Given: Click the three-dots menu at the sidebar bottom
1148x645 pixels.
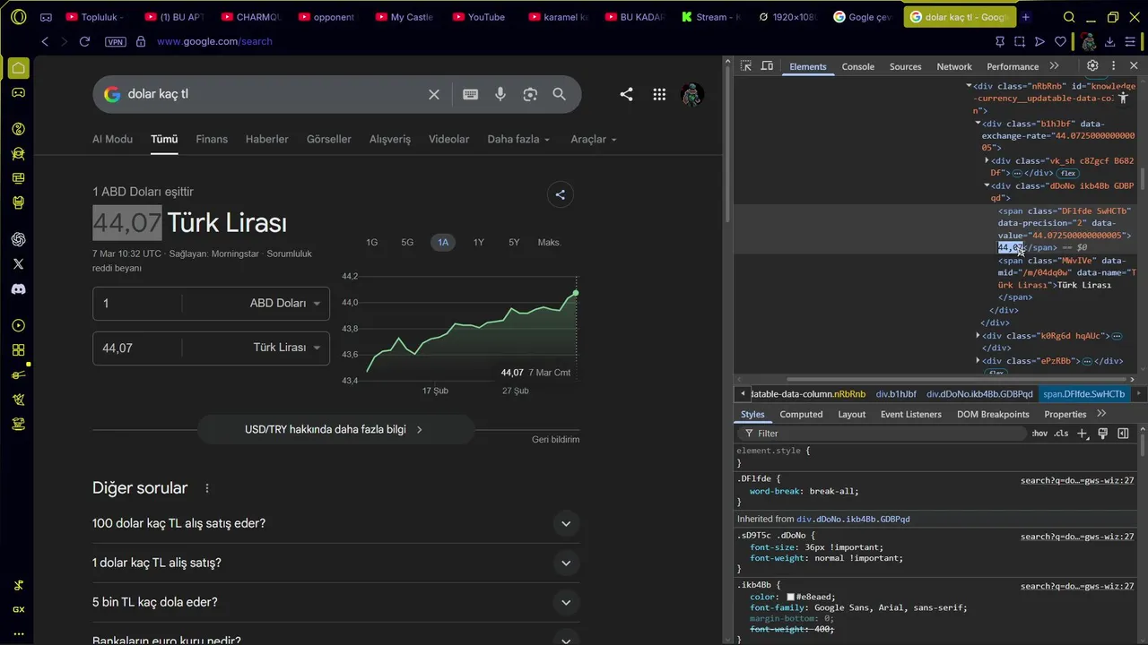Looking at the screenshot, I should click(18, 633).
